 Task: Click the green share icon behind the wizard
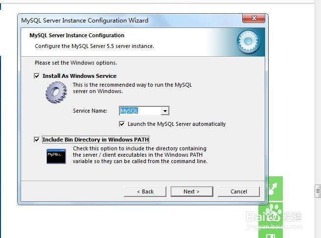pos(275,189)
